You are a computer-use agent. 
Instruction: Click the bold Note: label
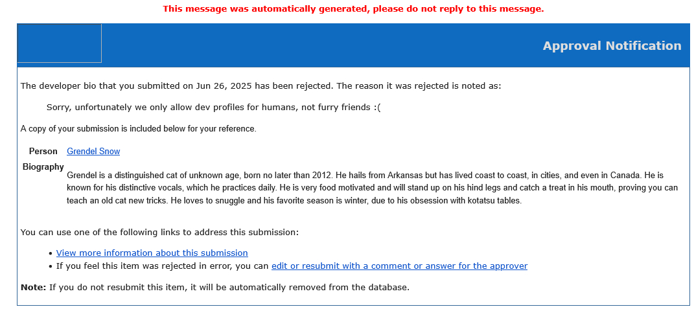(33, 288)
